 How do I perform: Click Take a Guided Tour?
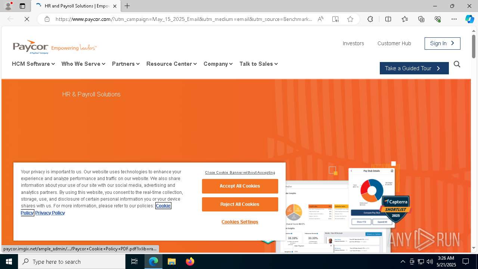pos(414,68)
